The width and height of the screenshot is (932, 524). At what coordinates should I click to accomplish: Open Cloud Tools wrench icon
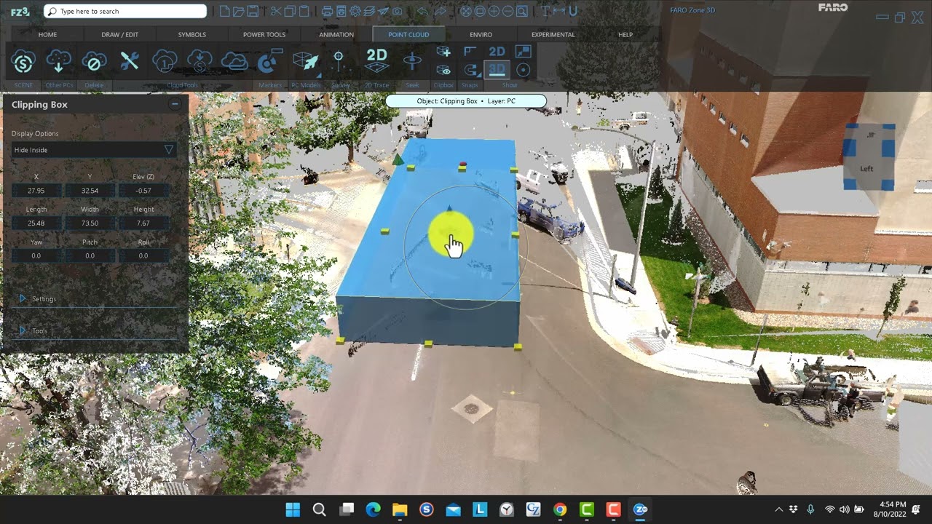click(x=130, y=61)
